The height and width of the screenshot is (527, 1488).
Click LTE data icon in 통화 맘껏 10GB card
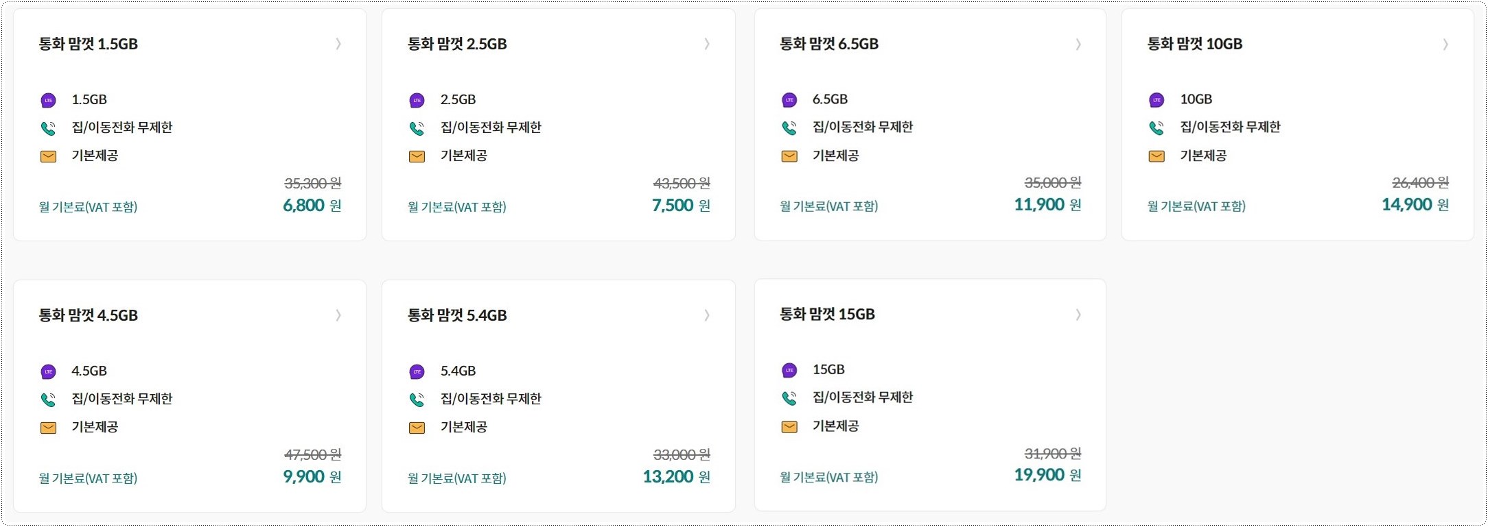tap(1156, 100)
